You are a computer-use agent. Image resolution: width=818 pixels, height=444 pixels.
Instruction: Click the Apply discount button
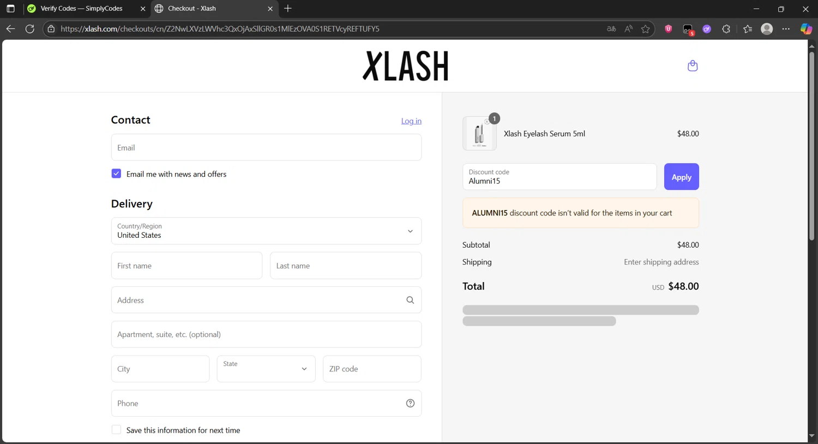[x=681, y=177]
